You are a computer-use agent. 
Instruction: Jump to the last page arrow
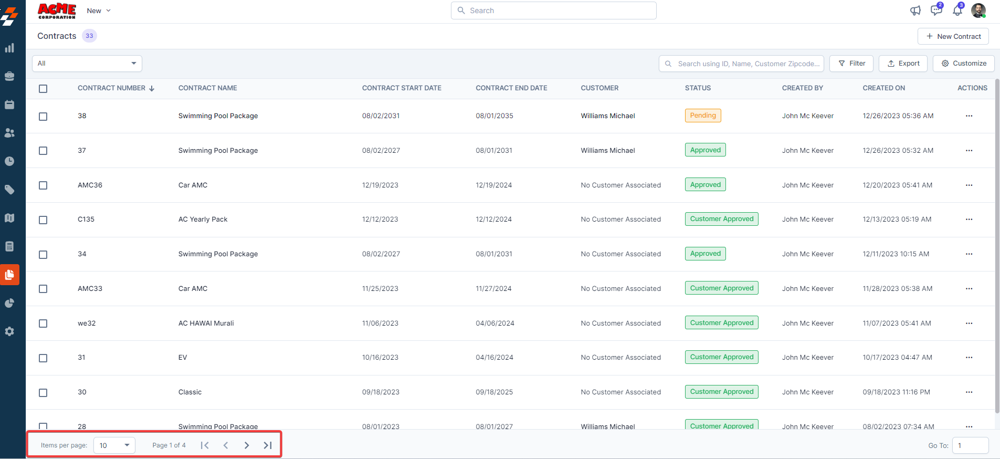(267, 445)
